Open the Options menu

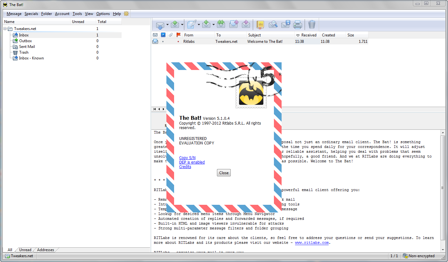[103, 14]
